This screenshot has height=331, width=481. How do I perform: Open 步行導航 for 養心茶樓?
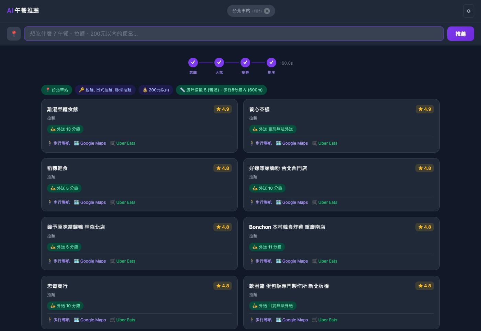click(261, 143)
